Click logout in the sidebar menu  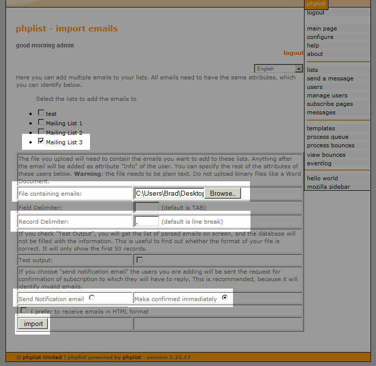coord(315,12)
